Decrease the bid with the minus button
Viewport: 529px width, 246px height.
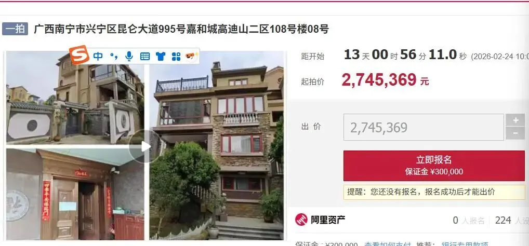point(515,133)
